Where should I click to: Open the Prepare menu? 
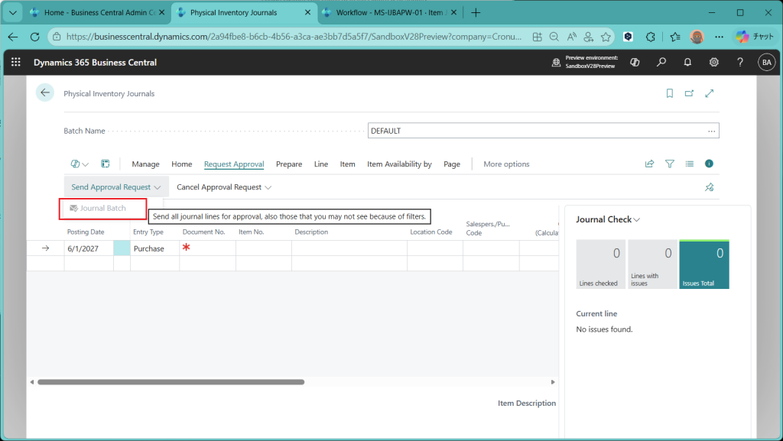pyautogui.click(x=289, y=164)
